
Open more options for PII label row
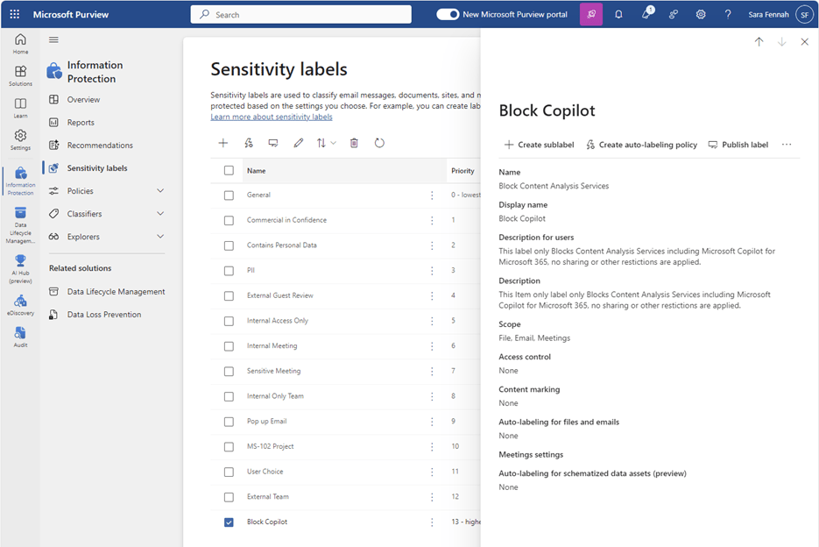[x=432, y=271]
